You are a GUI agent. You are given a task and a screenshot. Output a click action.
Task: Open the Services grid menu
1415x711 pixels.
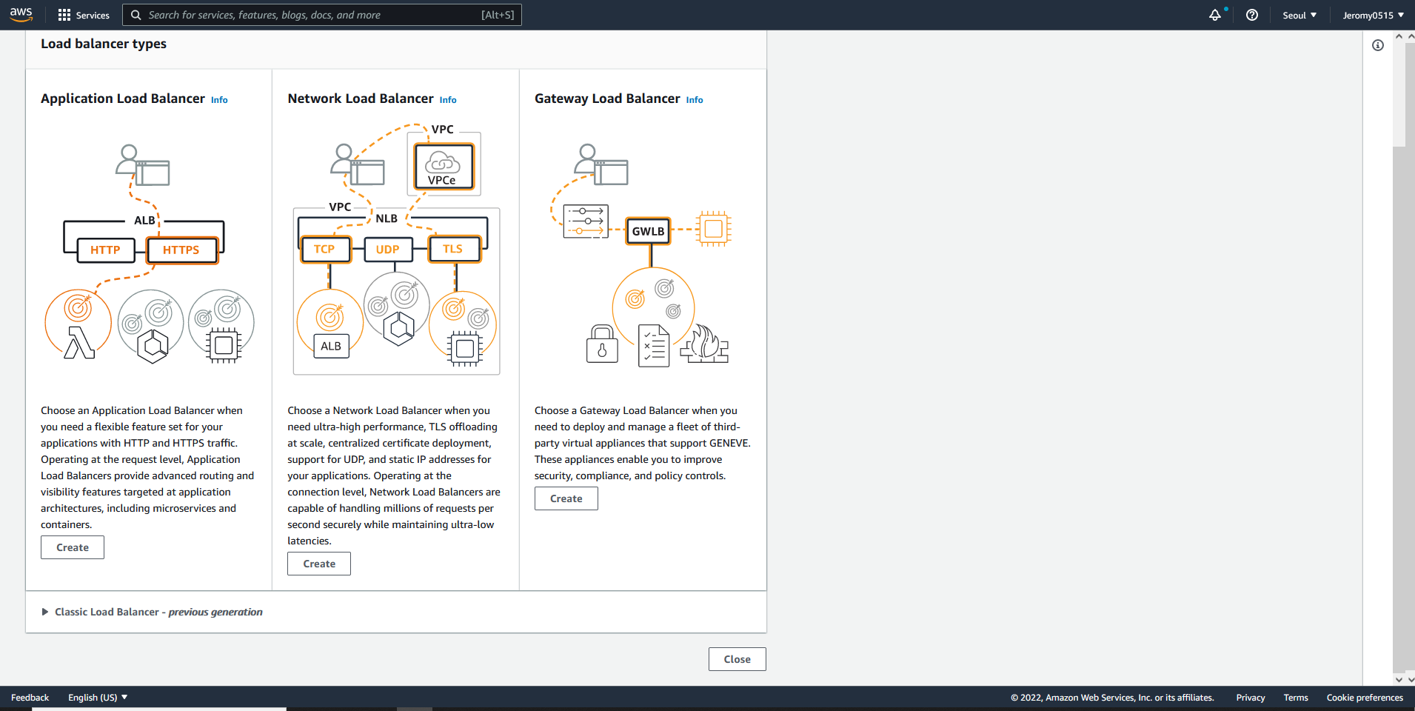click(x=83, y=15)
